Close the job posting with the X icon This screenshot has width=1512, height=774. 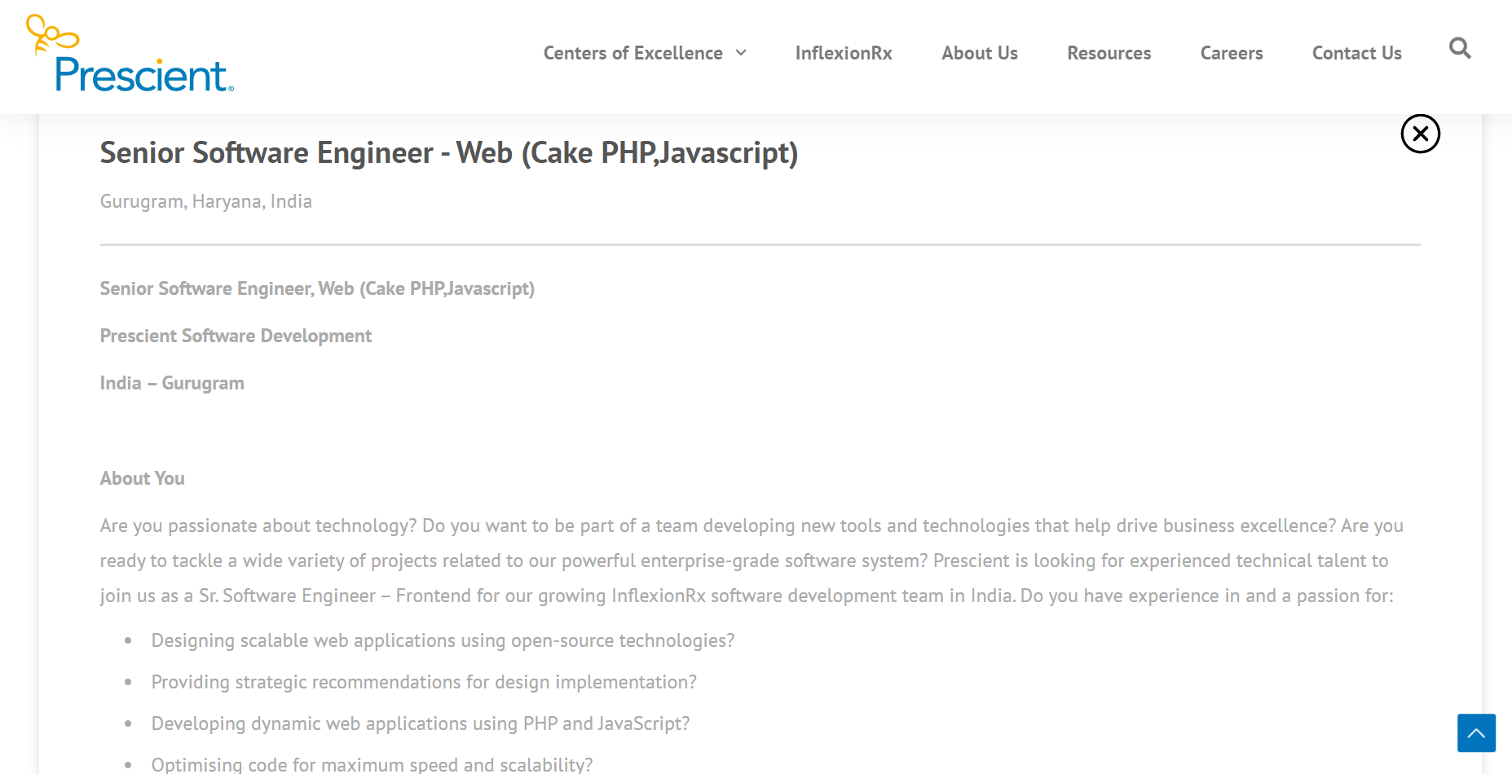point(1420,134)
